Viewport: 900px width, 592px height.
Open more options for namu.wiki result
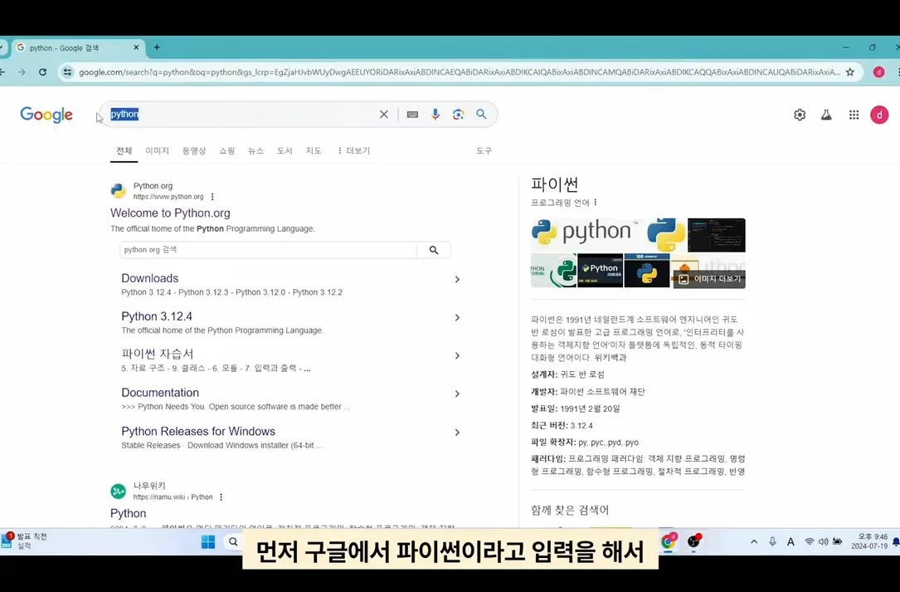(x=221, y=497)
